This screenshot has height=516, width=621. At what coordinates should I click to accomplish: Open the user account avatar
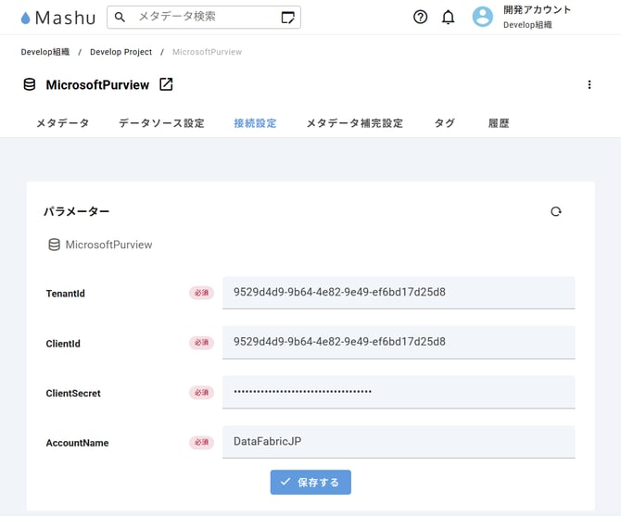click(x=482, y=17)
